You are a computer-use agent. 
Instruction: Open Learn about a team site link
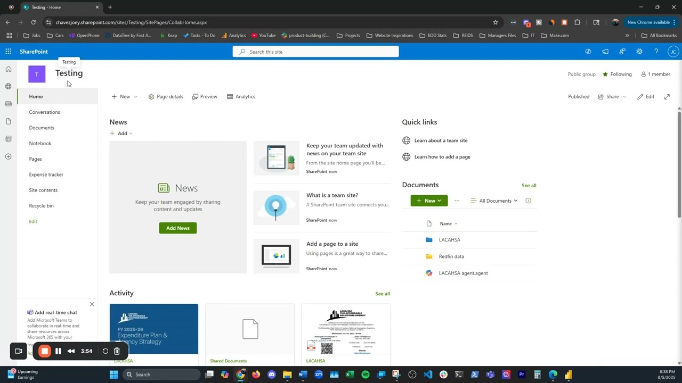(441, 140)
